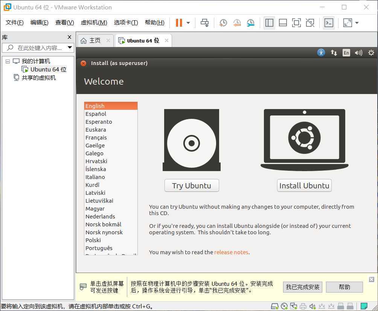Image resolution: width=378 pixels, height=311 pixels.
Task: Take a snapshot of this virtual machine
Action: click(223, 23)
